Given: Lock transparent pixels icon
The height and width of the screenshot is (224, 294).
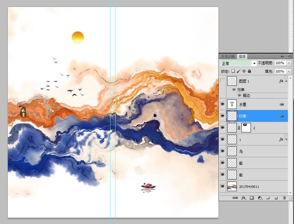Looking at the screenshot, I should 233,71.
